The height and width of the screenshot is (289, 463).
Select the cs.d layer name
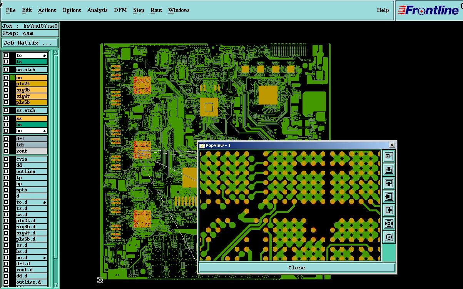[x=31, y=214]
